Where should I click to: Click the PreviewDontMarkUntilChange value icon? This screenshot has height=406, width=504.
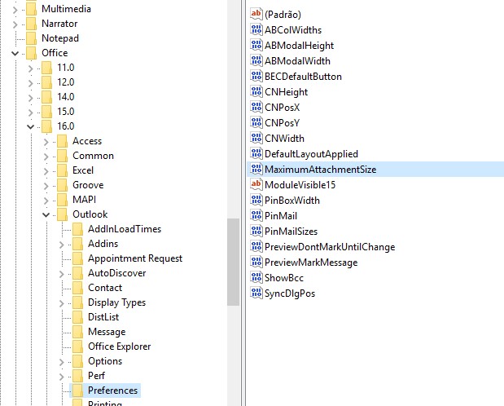pyautogui.click(x=256, y=247)
